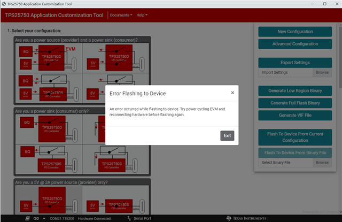Screen dimensions: 342x222
Task: Click Serial Port label in status bar
Action: (x=142, y=218)
